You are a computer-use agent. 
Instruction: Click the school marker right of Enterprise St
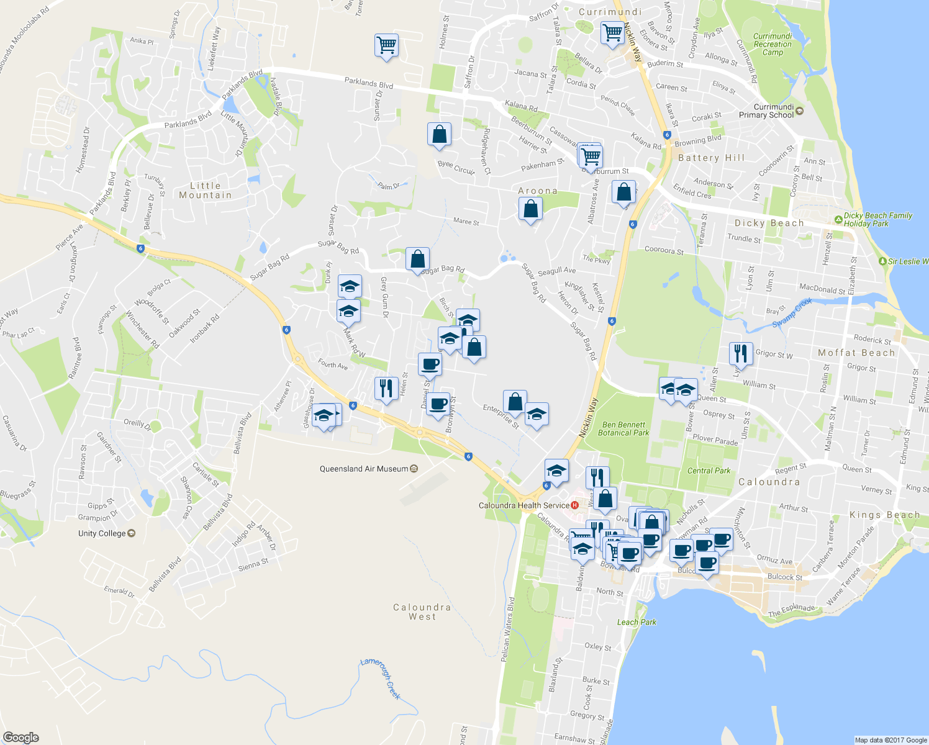tap(537, 415)
